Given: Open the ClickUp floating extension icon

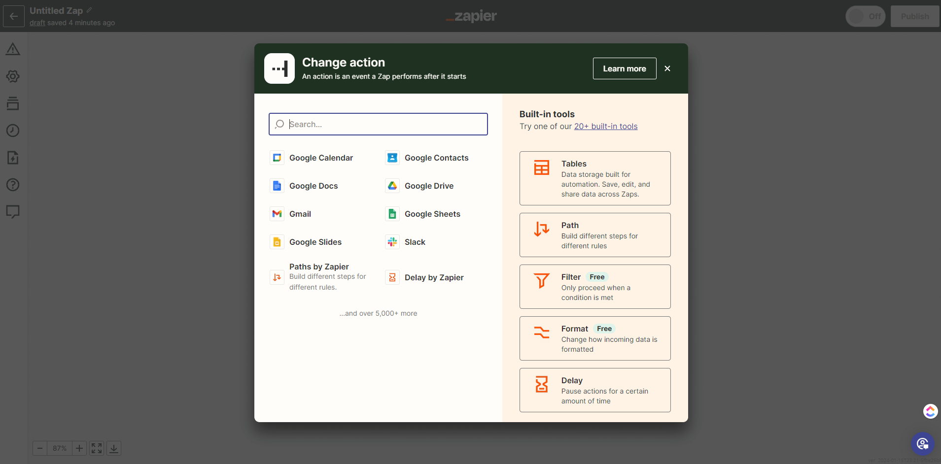Looking at the screenshot, I should pyautogui.click(x=930, y=411).
